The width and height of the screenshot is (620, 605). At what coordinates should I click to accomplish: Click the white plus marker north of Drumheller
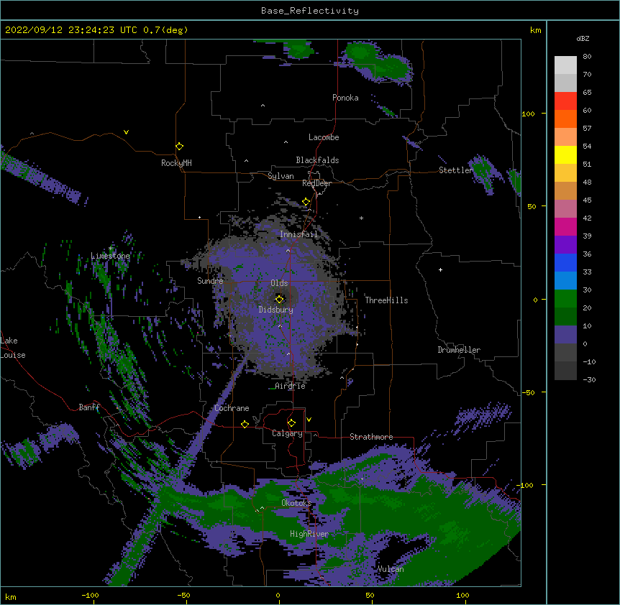coord(440,269)
